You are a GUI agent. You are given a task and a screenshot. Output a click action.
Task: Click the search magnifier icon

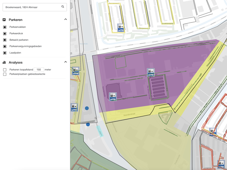point(63,6)
